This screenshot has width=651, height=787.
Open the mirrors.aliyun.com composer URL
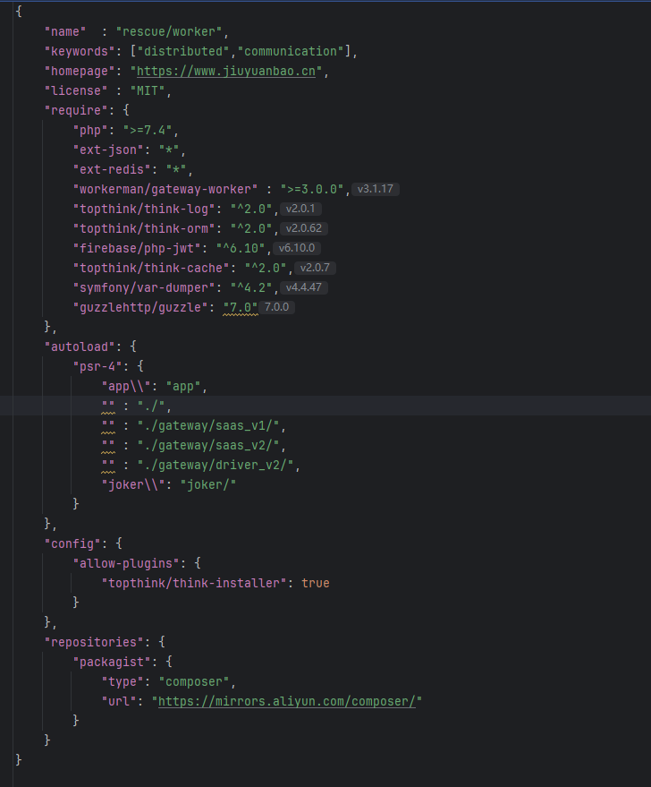[287, 701]
